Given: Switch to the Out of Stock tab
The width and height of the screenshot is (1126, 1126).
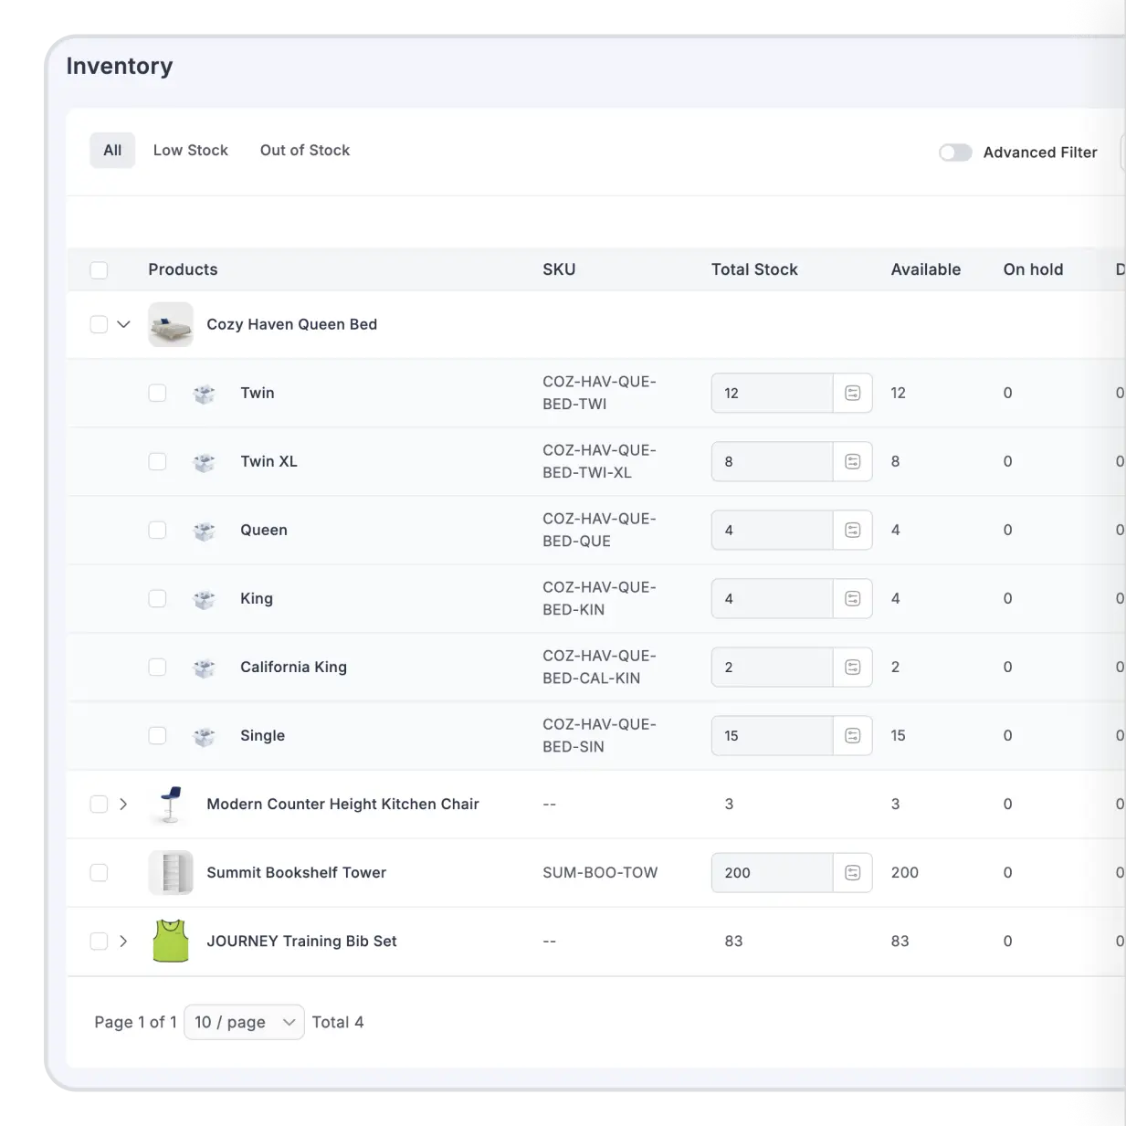Looking at the screenshot, I should click(305, 151).
